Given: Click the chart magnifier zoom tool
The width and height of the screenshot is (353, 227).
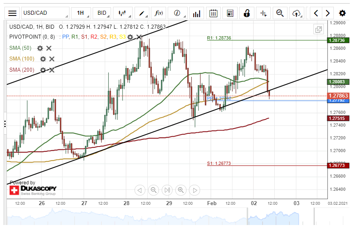Looking at the screenshot, I should coord(280,13).
